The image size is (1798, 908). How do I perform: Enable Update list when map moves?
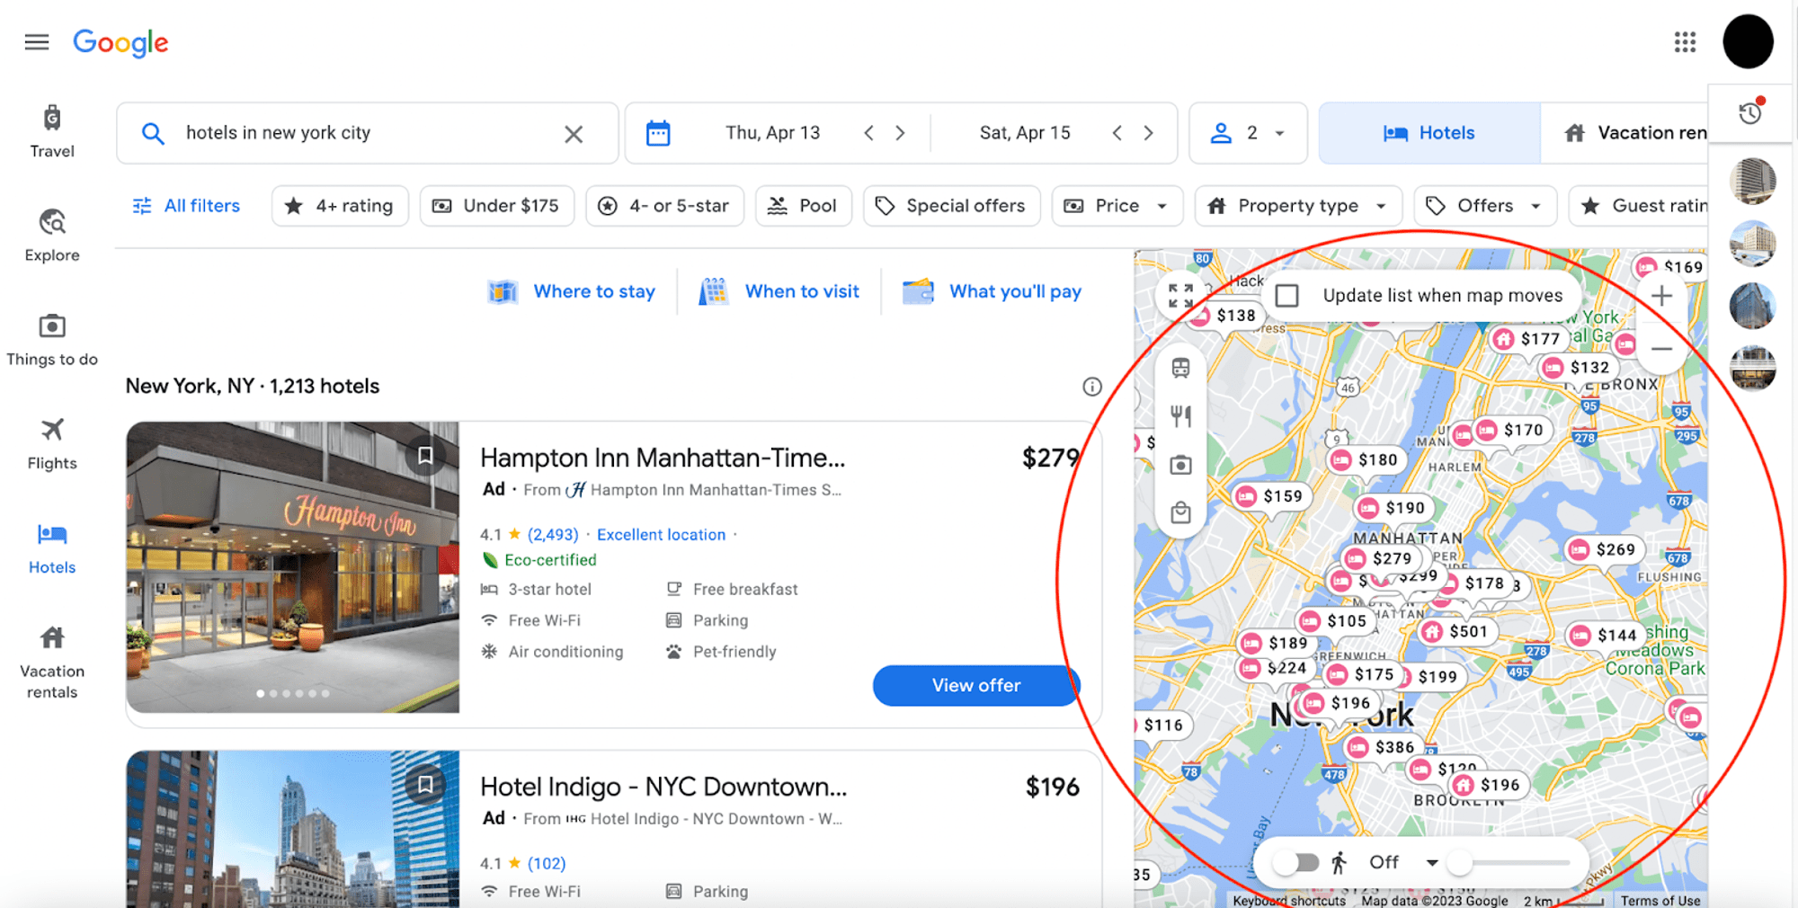coord(1289,295)
